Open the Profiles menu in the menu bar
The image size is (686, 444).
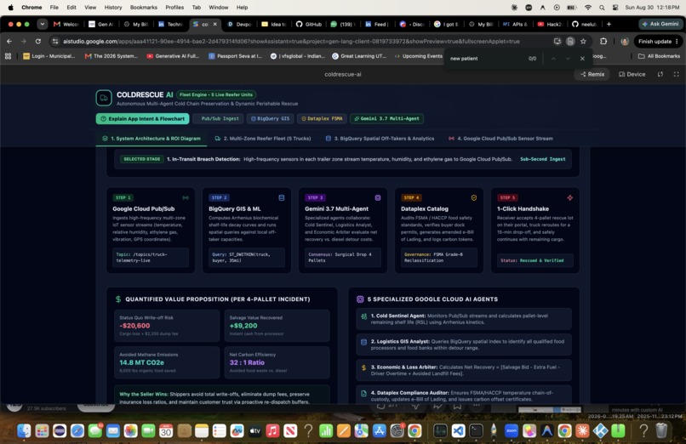point(174,8)
